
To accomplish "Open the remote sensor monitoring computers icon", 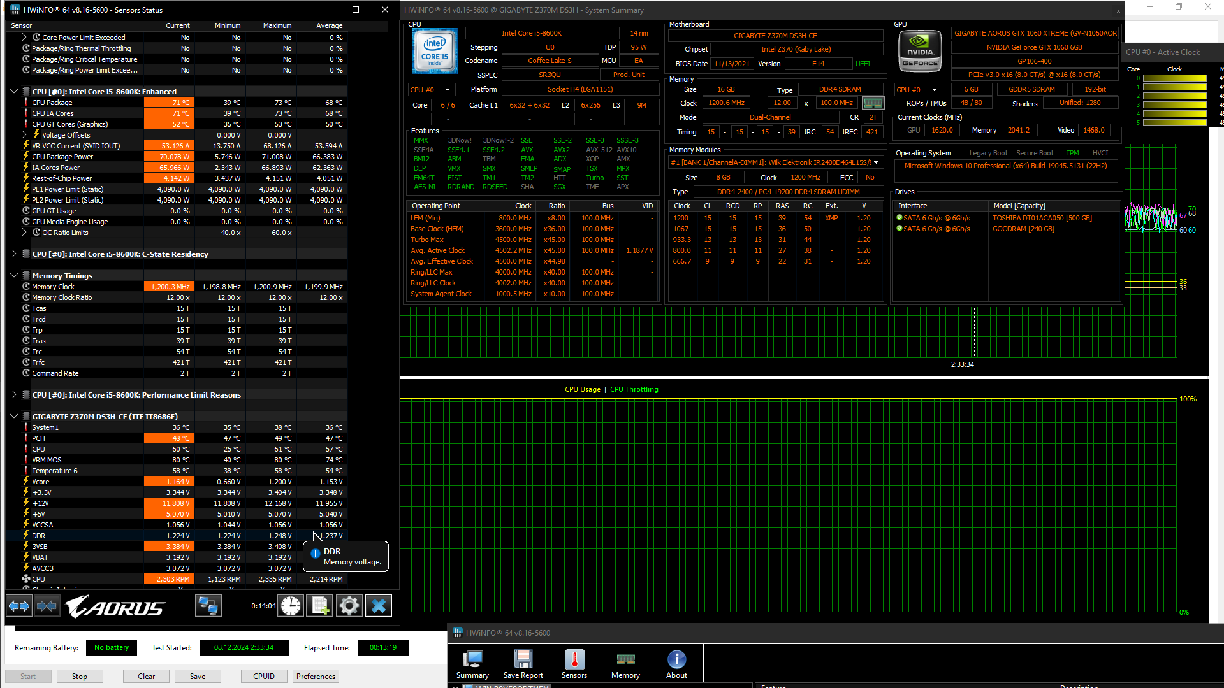I will pyautogui.click(x=208, y=606).
